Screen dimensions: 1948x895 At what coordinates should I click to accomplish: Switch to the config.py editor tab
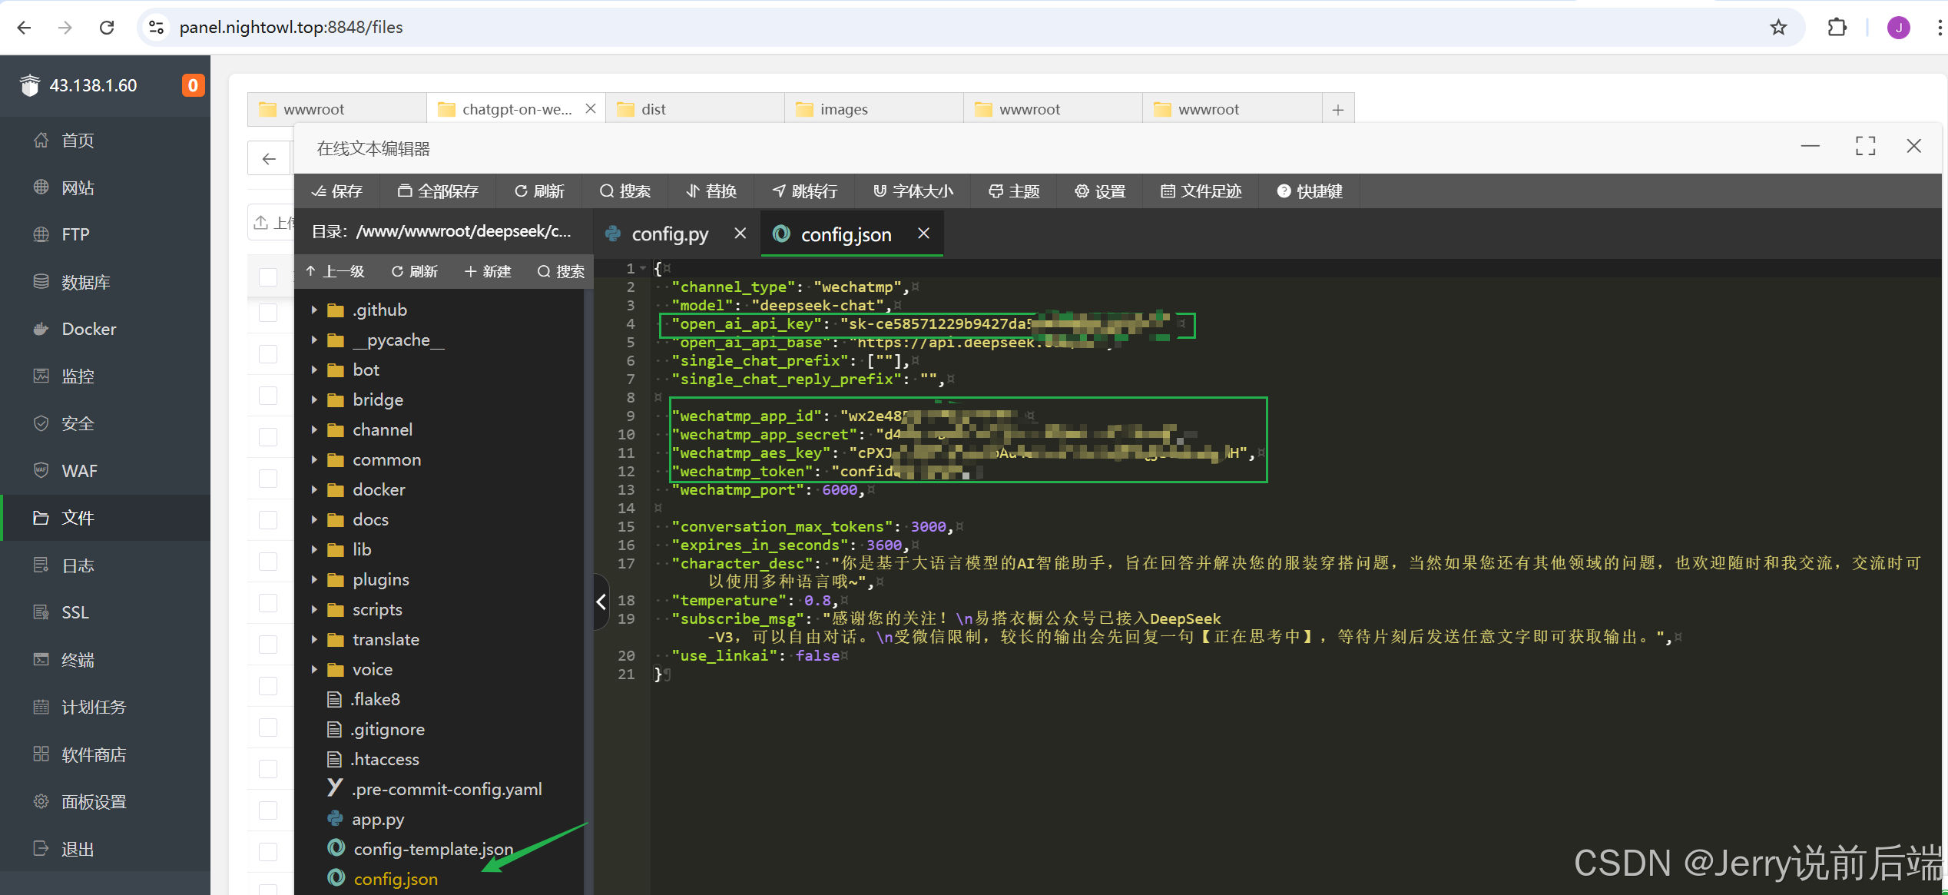coord(669,234)
